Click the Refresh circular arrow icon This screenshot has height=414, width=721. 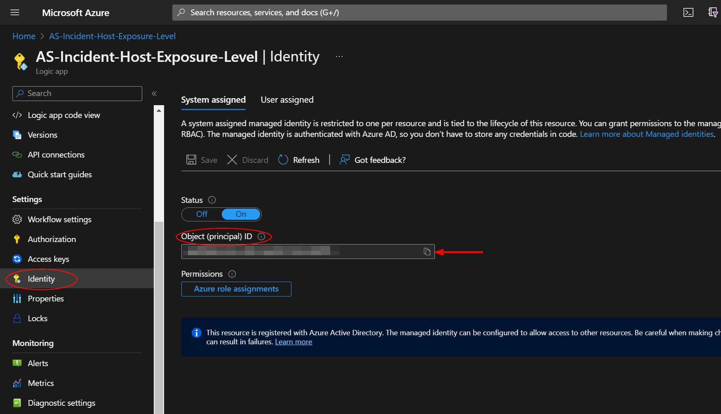[x=283, y=160]
